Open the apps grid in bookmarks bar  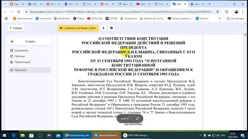pyautogui.click(x=6, y=19)
